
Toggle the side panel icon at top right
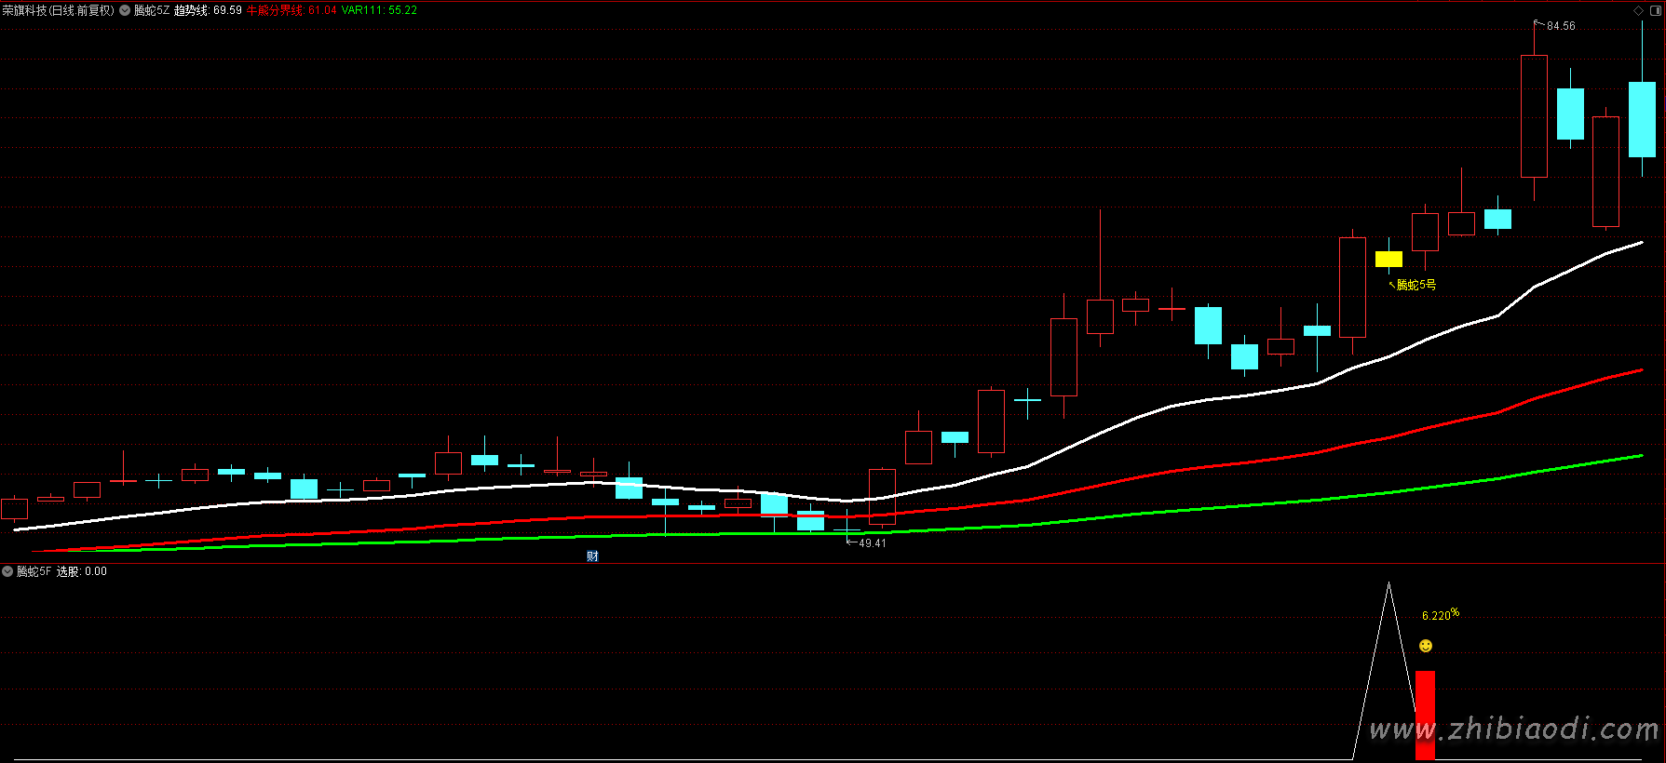click(x=1655, y=10)
